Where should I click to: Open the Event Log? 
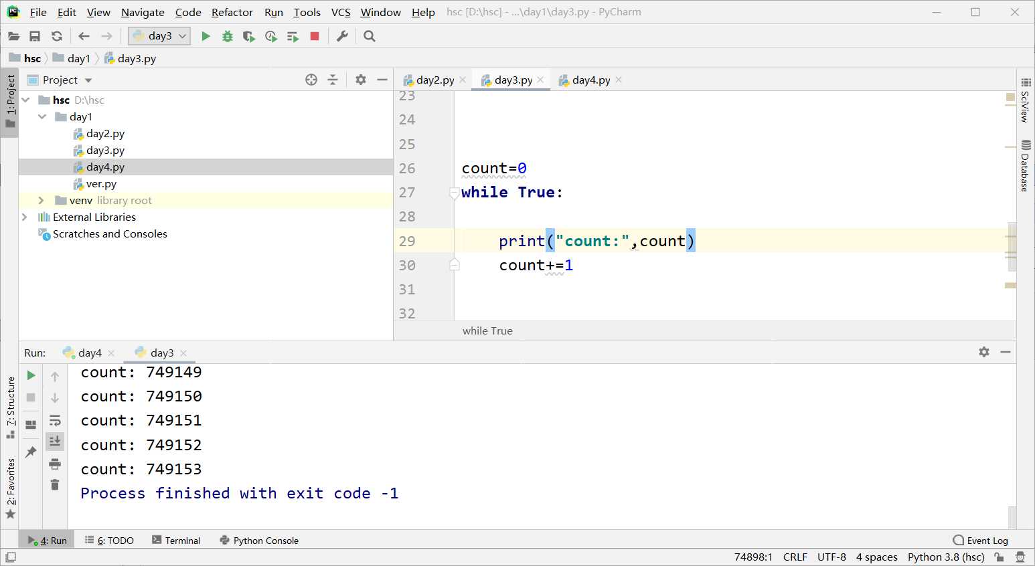981,541
